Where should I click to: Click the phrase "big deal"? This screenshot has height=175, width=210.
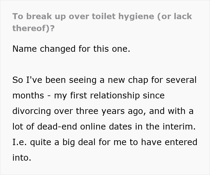click(79, 142)
